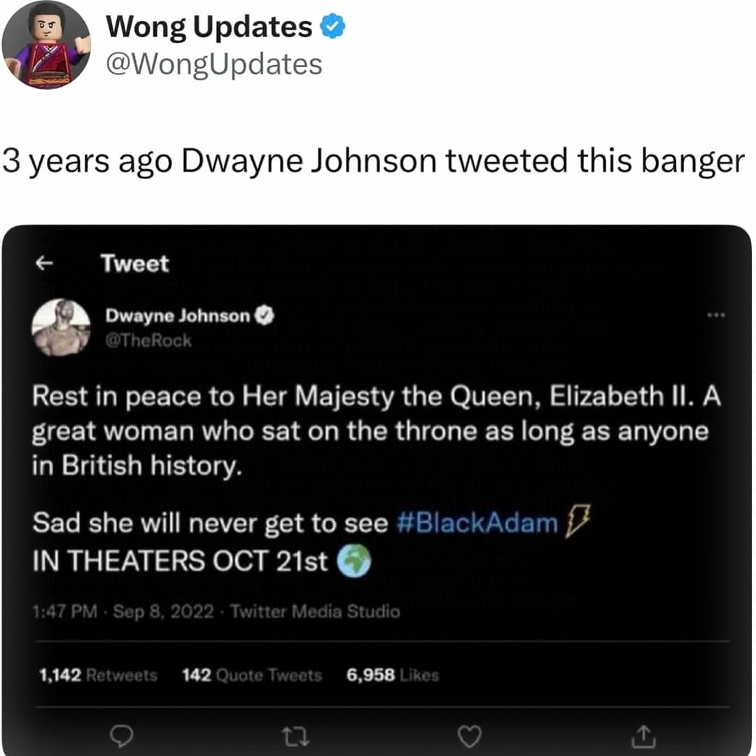Like the tweet with the heart icon
Viewport: 756px width, 756px height.
[x=468, y=736]
